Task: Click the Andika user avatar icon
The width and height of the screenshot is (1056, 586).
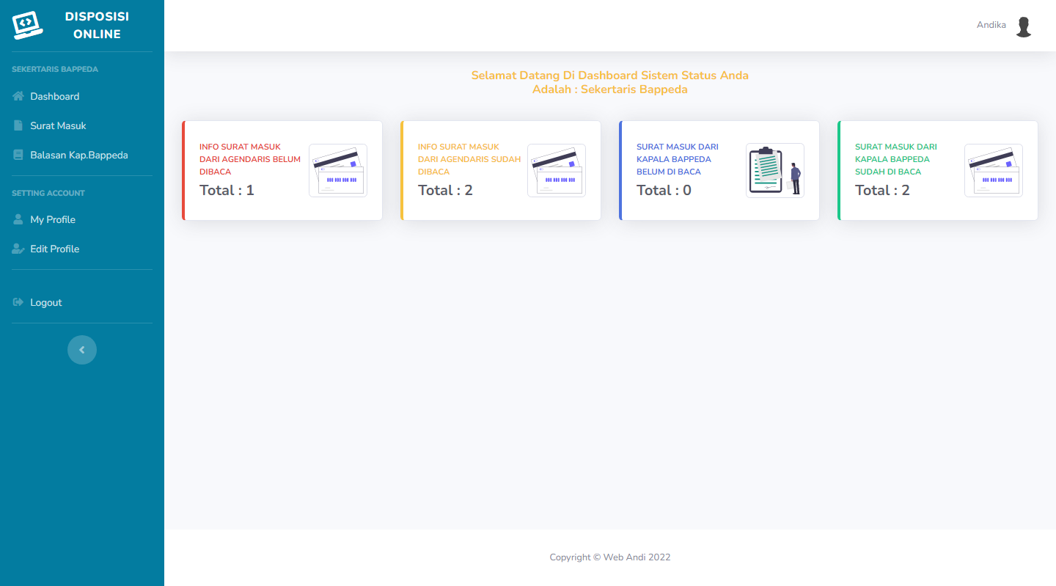Action: [x=1024, y=26]
